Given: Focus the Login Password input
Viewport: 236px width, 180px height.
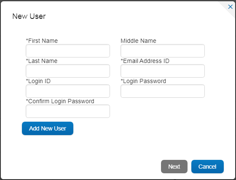Looking at the screenshot, I should [x=163, y=91].
